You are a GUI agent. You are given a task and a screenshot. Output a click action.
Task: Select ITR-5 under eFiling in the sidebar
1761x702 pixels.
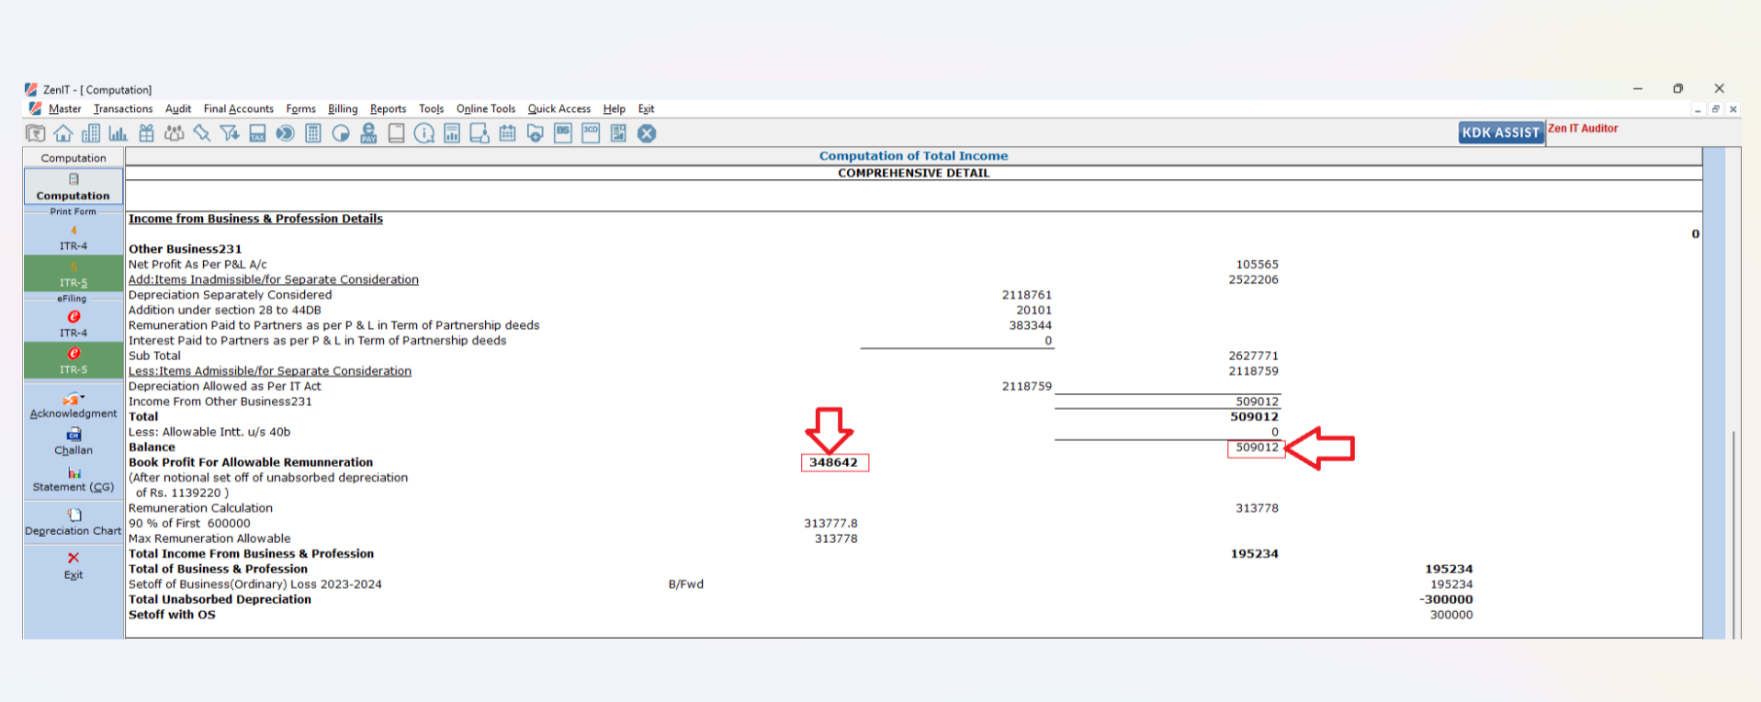73,360
